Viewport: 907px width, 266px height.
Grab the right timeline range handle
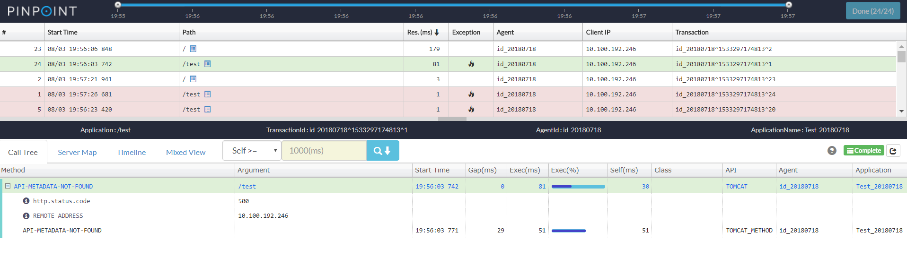click(789, 5)
